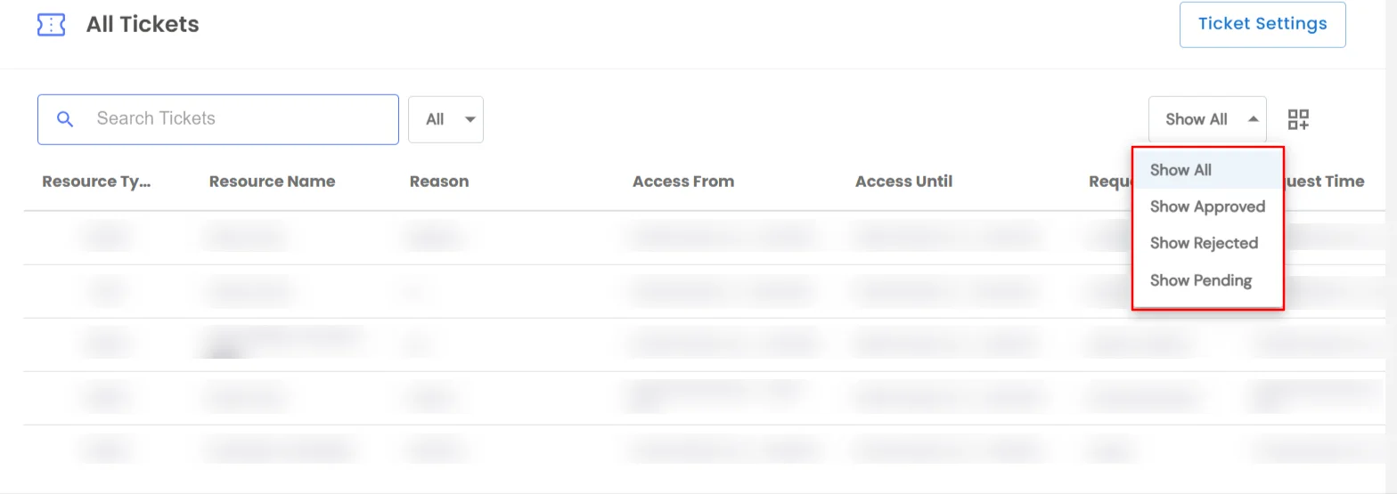Pick Show Pending from the list
The image size is (1397, 494).
[1200, 280]
